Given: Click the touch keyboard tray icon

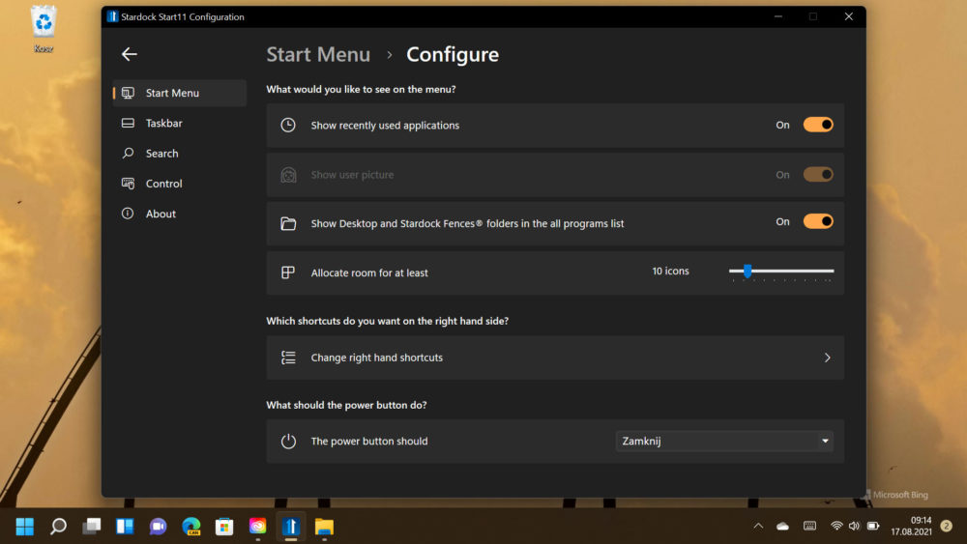Looking at the screenshot, I should click(809, 527).
